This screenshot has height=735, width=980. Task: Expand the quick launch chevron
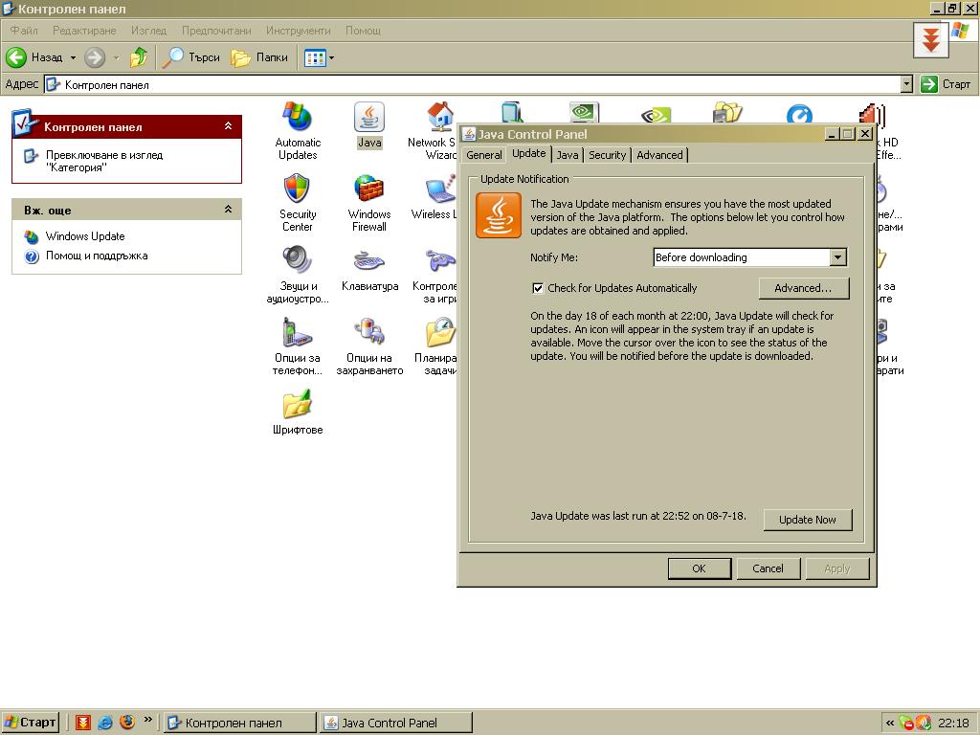[x=147, y=720]
